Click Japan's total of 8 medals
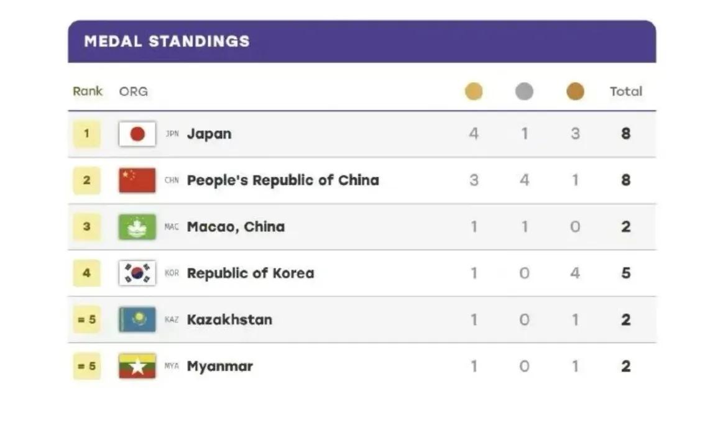The height and width of the screenshot is (422, 723). coord(625,134)
